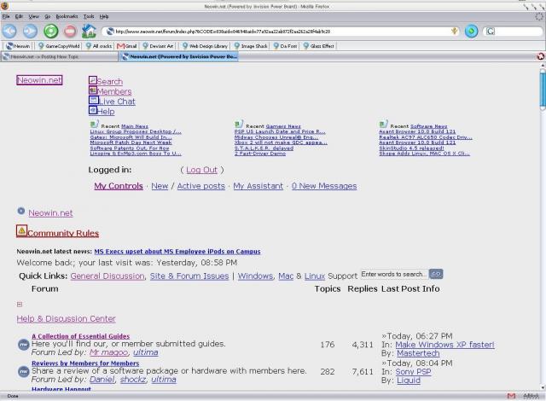Open the Bookmarks menu
Image resolution: width=546 pixels, height=401 pixels.
(x=67, y=16)
